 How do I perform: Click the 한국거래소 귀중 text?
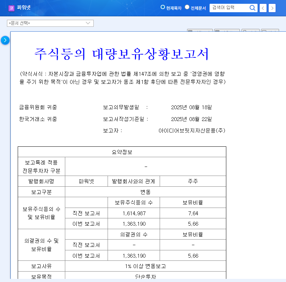[x=38, y=119]
